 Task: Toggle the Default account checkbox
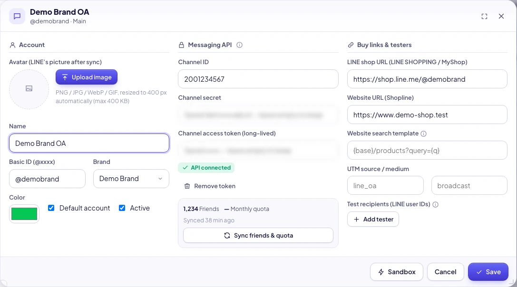click(51, 208)
